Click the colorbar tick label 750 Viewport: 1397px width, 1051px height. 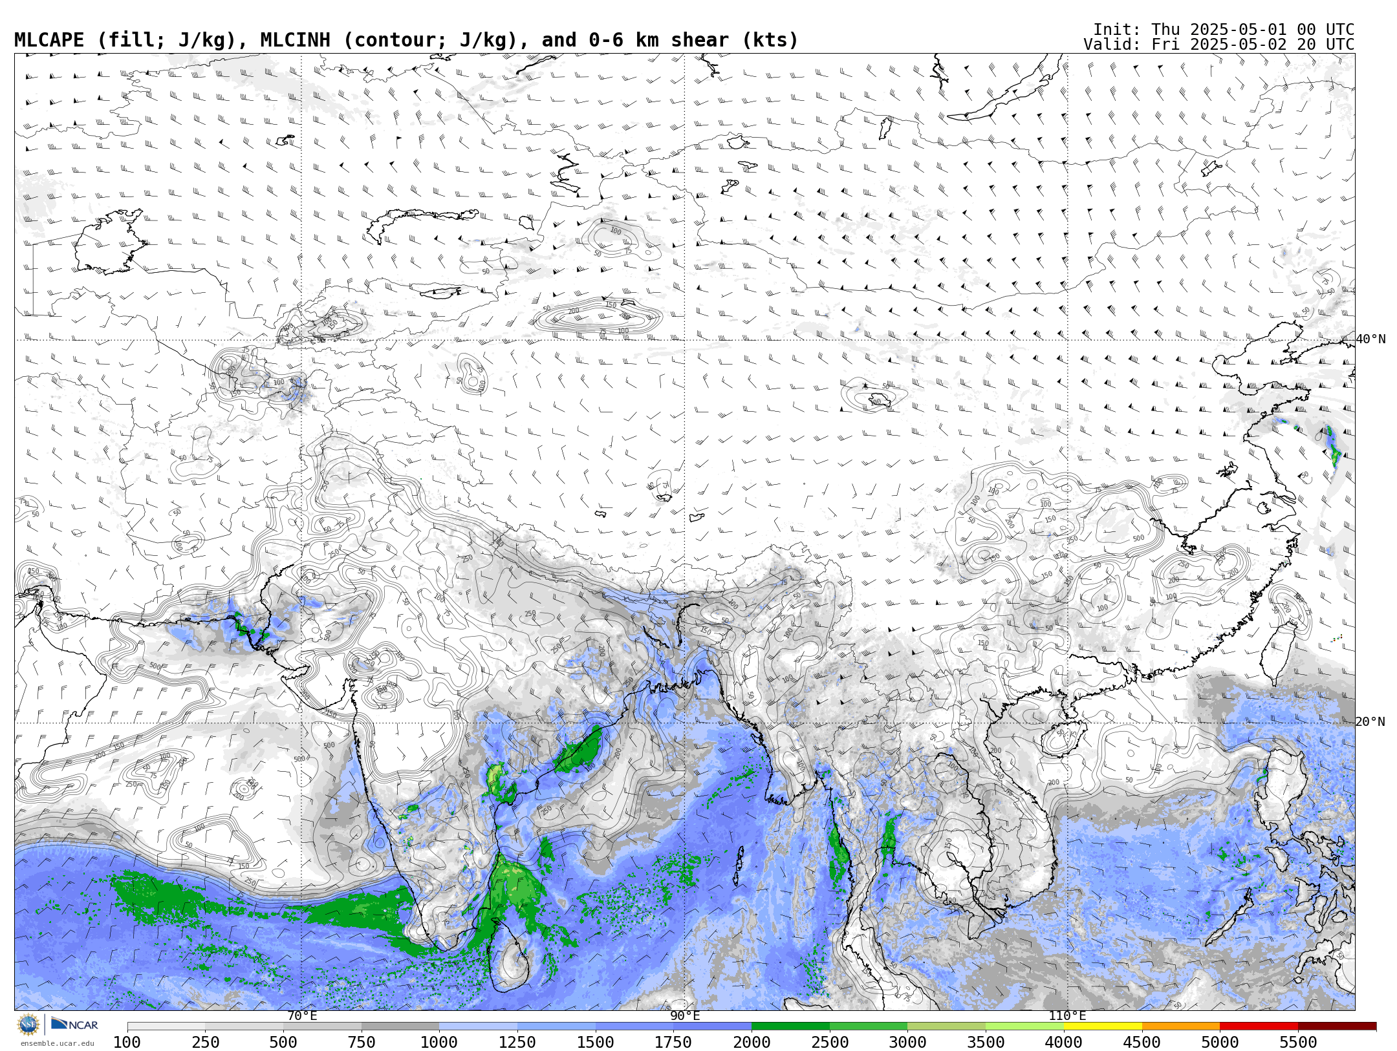point(362,1042)
